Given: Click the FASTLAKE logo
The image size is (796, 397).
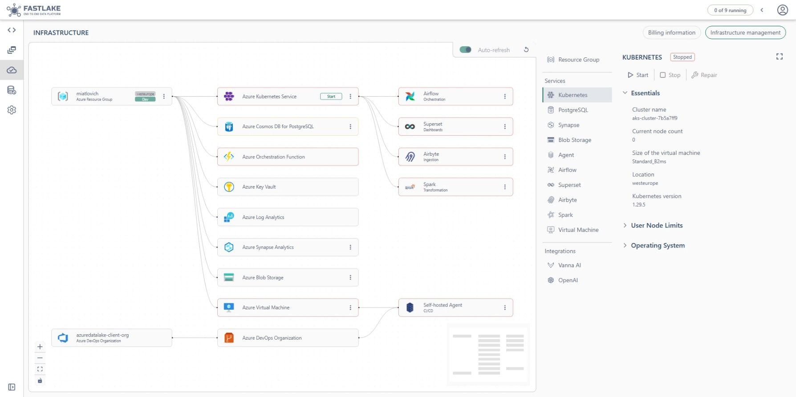Looking at the screenshot, I should [34, 10].
